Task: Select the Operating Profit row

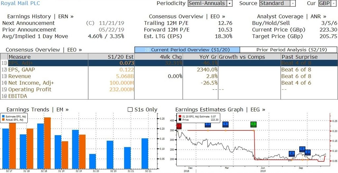Action: point(169,89)
